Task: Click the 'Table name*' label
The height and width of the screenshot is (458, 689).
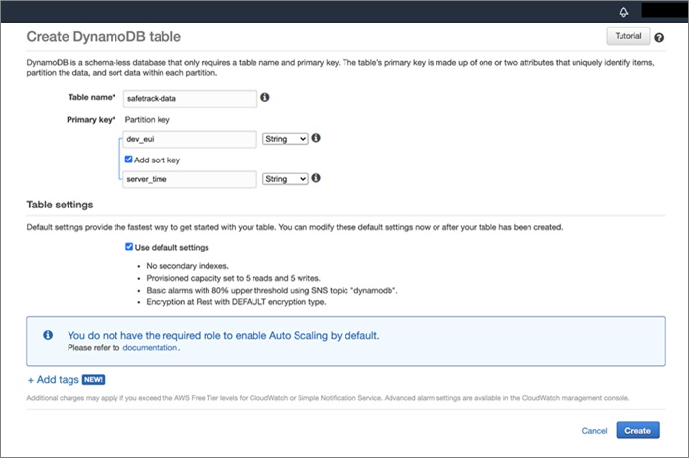Action: 92,97
